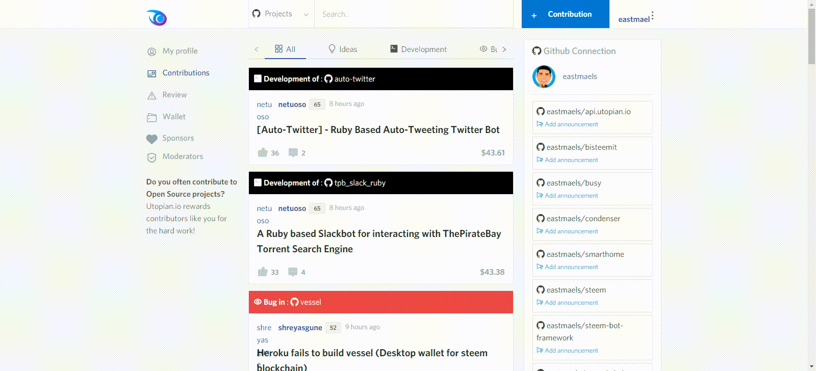Viewport: 816px width, 371px height.
Task: Go to Contributions in sidebar
Action: [x=186, y=73]
